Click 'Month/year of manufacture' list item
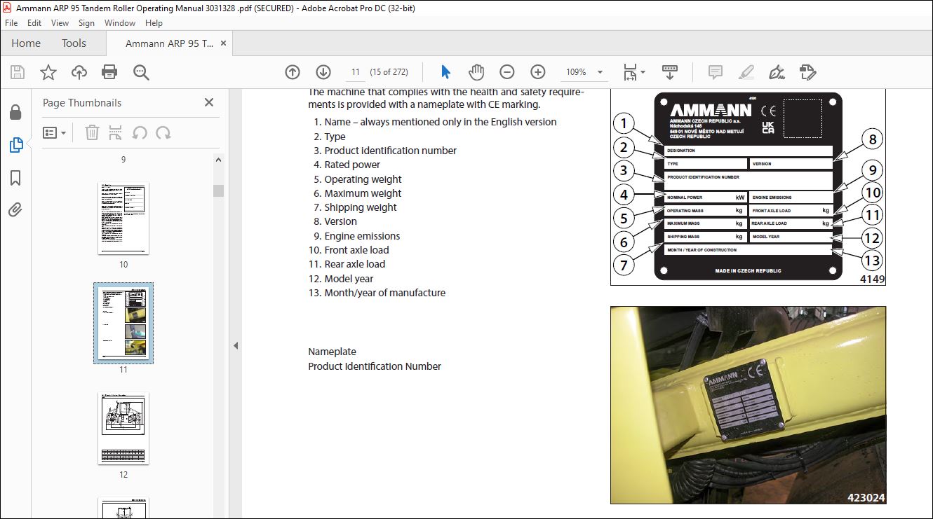Screen dimensions: 933x519 point(385,293)
